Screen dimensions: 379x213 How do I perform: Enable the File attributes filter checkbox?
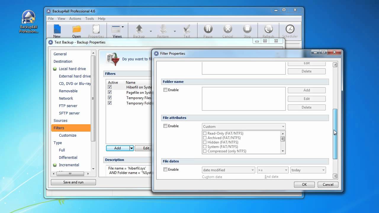click(166, 126)
